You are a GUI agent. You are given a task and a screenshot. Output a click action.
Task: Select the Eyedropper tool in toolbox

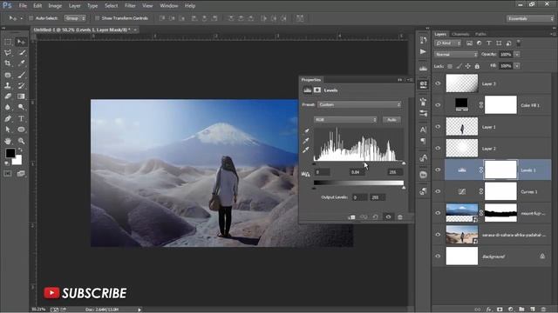tap(21, 63)
